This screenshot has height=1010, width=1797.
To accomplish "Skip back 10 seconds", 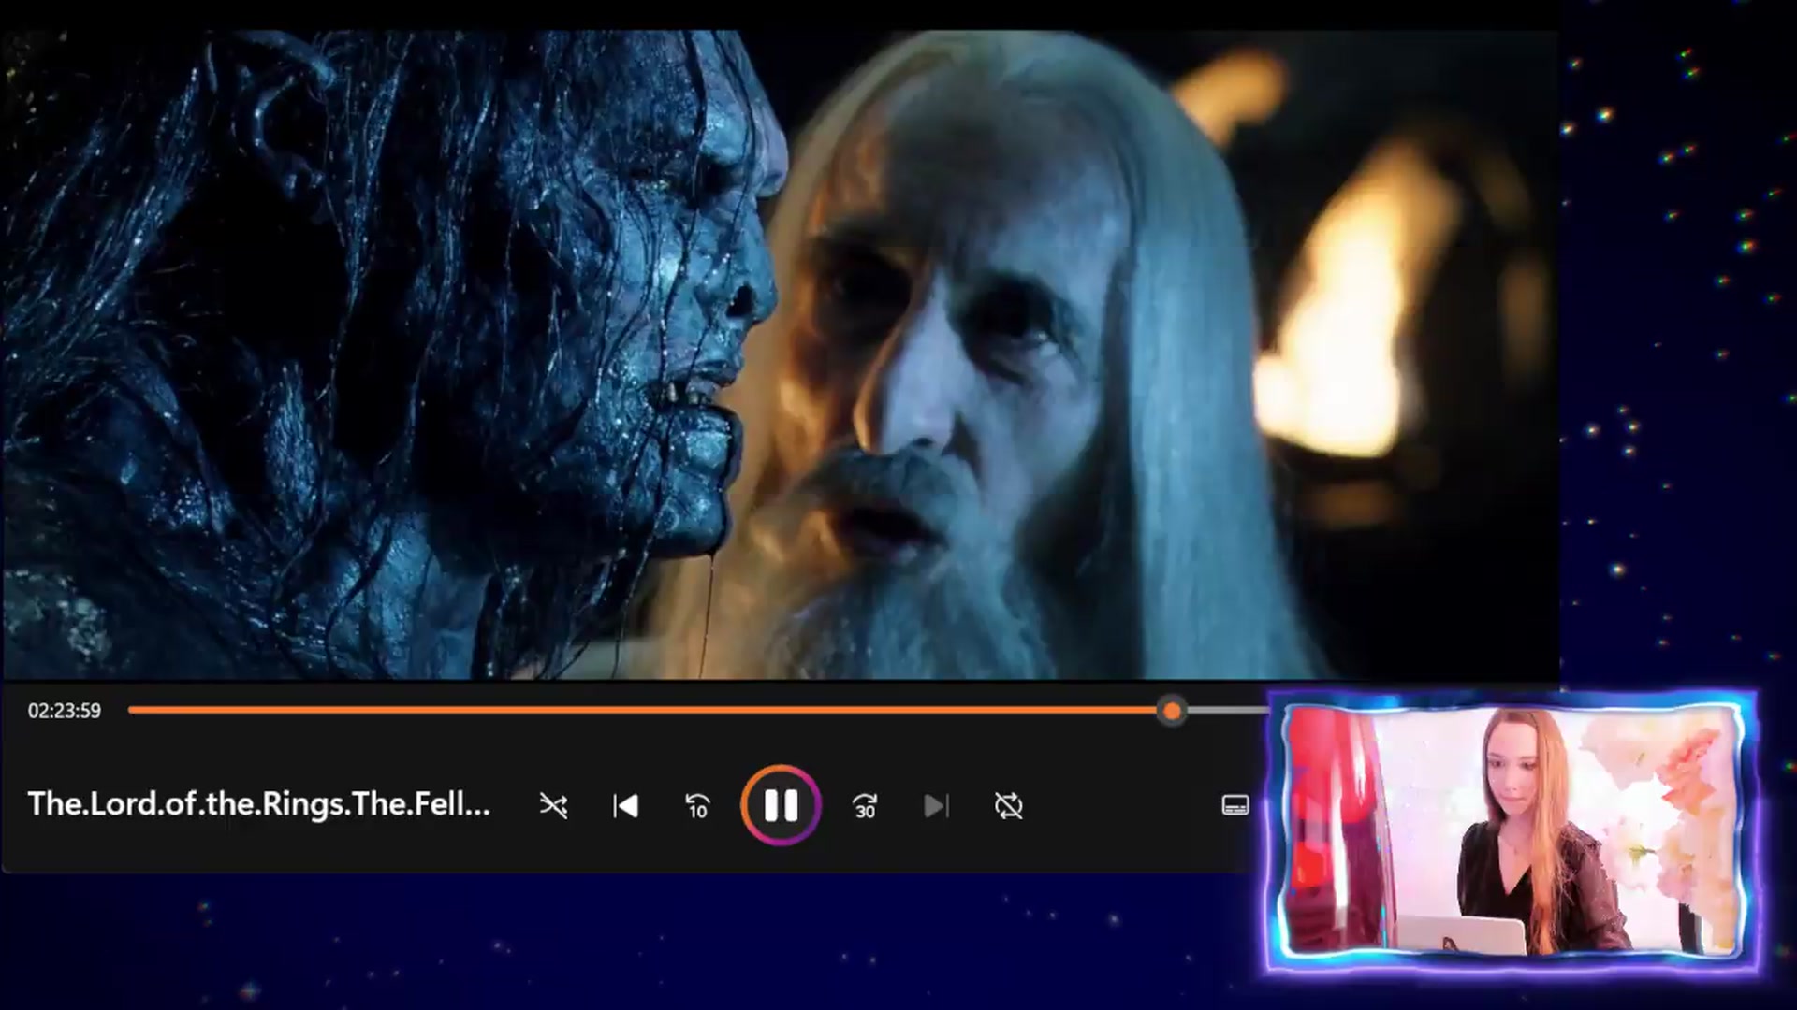I will (x=697, y=805).
